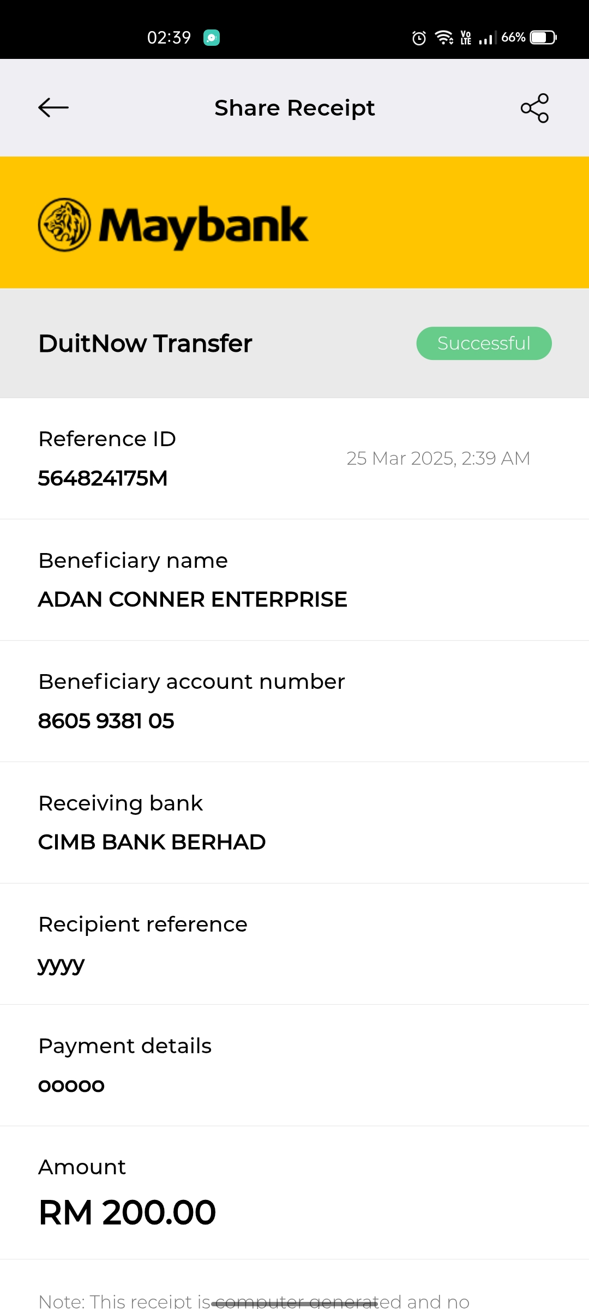Viewport: 589px width, 1309px height.
Task: Tap the amount RM 200.00
Action: (x=128, y=1212)
